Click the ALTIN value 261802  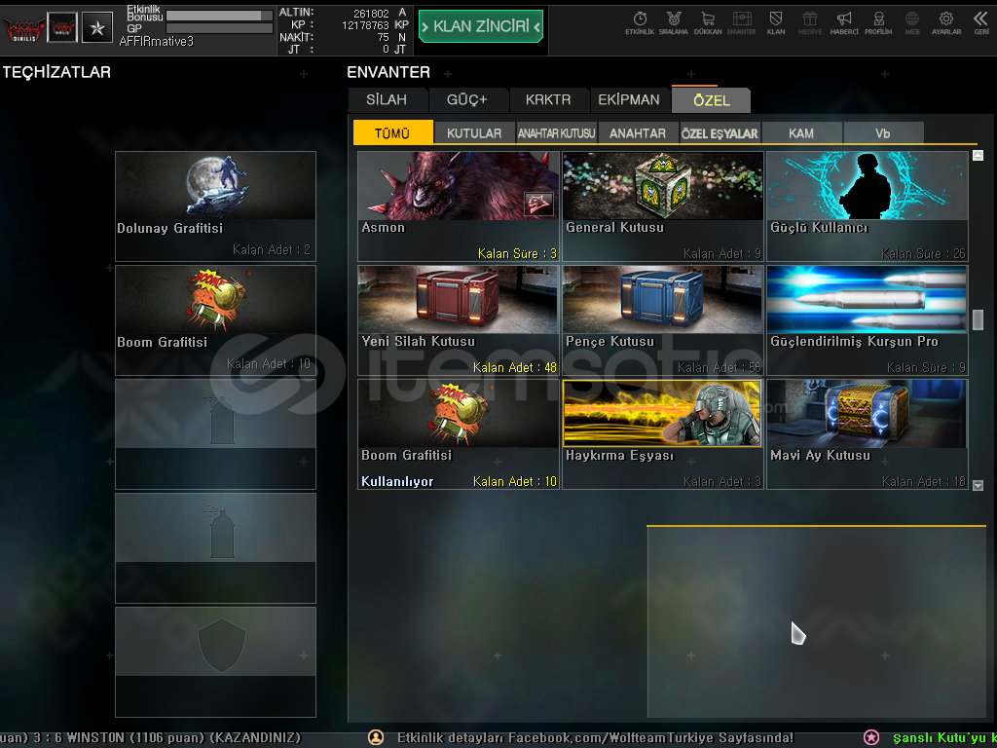coord(371,13)
